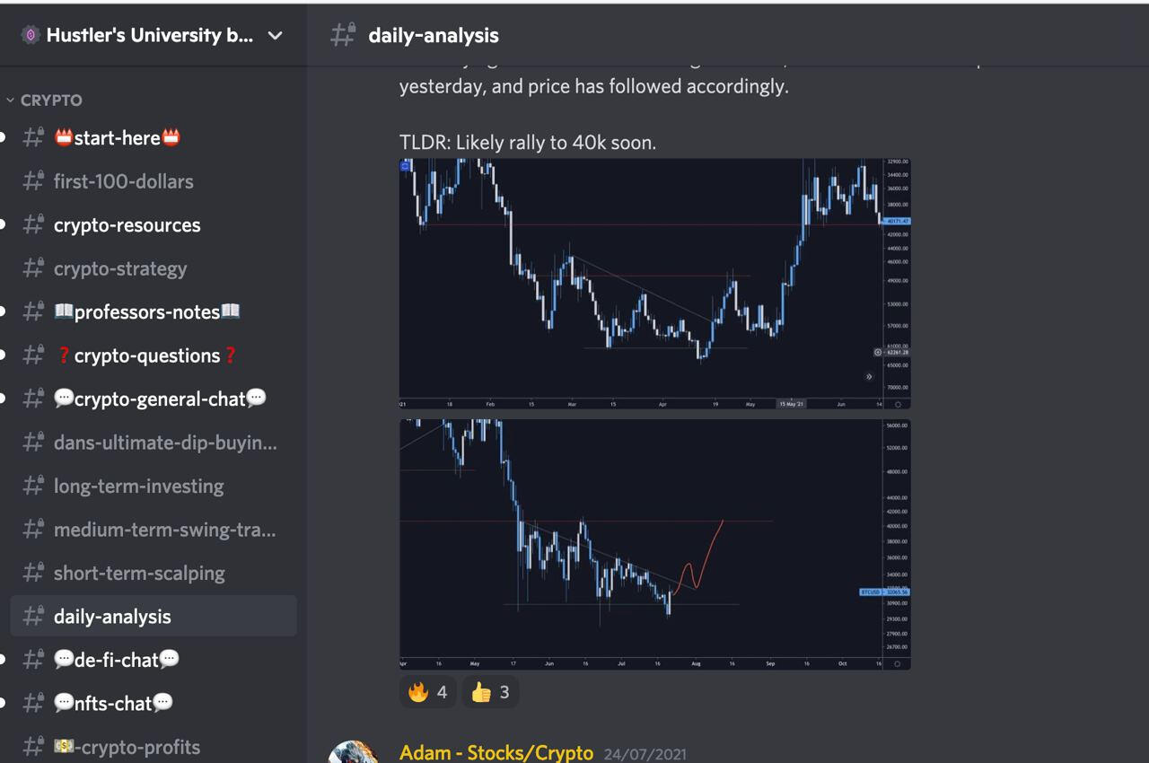This screenshot has width=1149, height=763.
Task: Jump to crypto-general-chat channel
Action: pos(153,399)
